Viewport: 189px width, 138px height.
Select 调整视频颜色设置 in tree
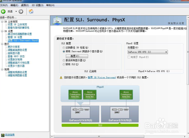[x=17, y=72]
